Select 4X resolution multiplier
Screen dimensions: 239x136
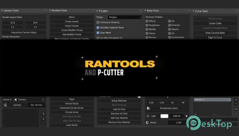[183, 103]
